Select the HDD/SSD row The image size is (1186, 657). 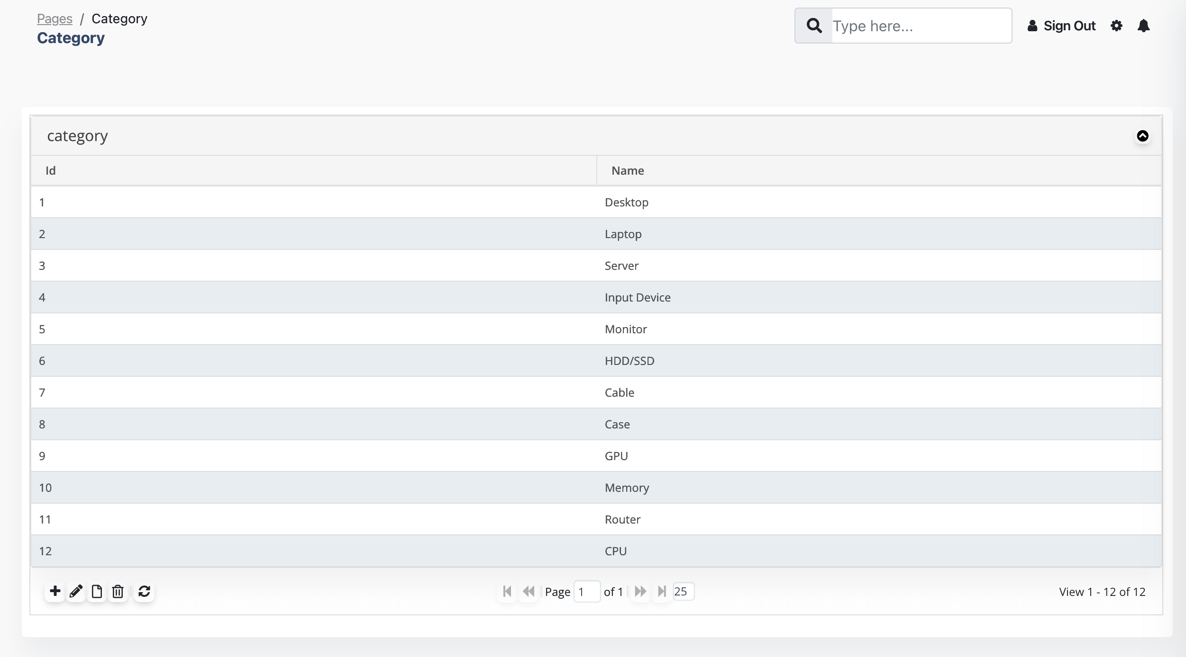[x=596, y=361]
